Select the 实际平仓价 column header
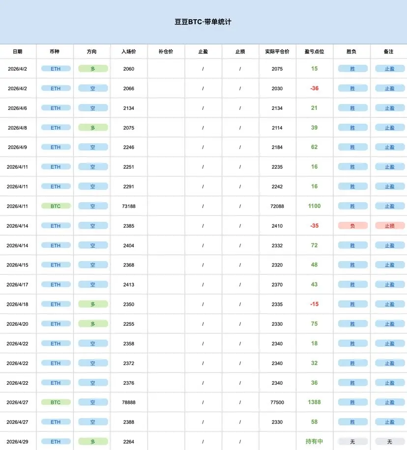This screenshot has height=450, width=407. [277, 52]
